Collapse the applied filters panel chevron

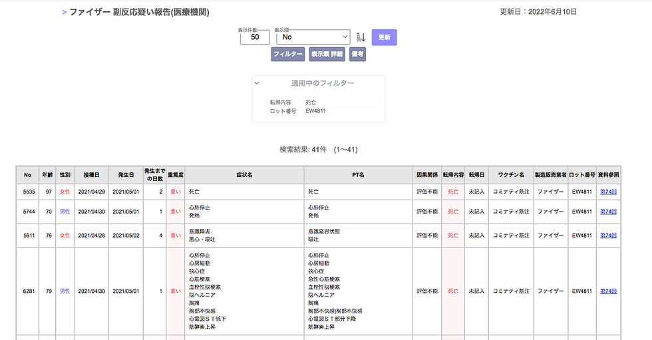pyautogui.click(x=257, y=83)
